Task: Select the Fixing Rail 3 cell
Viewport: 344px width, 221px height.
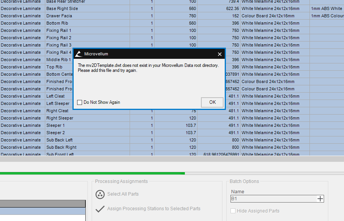Action: coord(87,45)
